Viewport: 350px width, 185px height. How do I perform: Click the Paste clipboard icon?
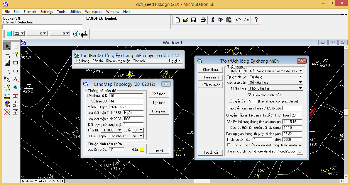pos(229,20)
